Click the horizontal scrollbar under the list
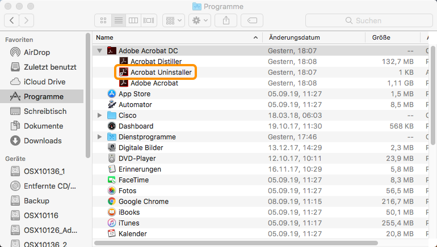Viewport: 437px width, 247px height. pos(236,243)
